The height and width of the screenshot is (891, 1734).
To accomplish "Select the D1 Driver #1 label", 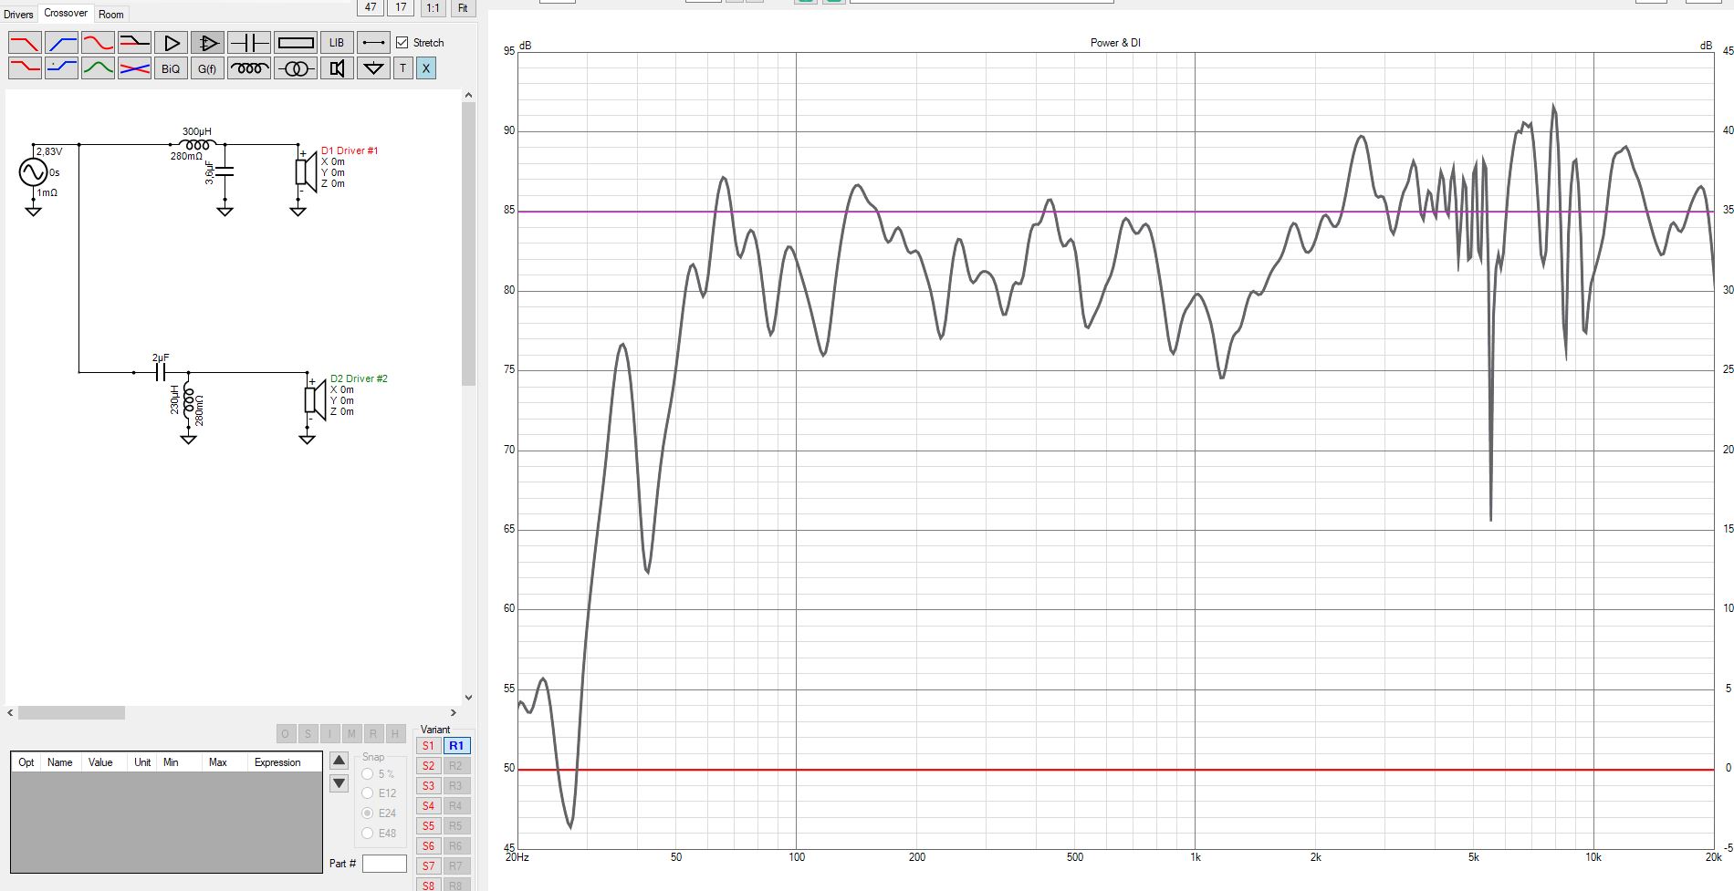I will pyautogui.click(x=350, y=150).
